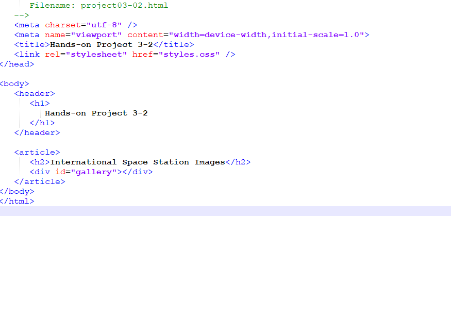451x318 pixels.
Task: Click the opening <h2> tag
Action: pyautogui.click(x=40, y=162)
